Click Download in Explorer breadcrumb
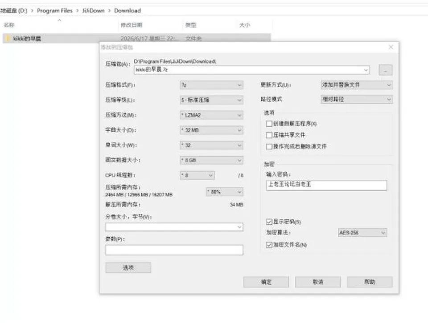This screenshot has width=428, height=323. click(128, 11)
